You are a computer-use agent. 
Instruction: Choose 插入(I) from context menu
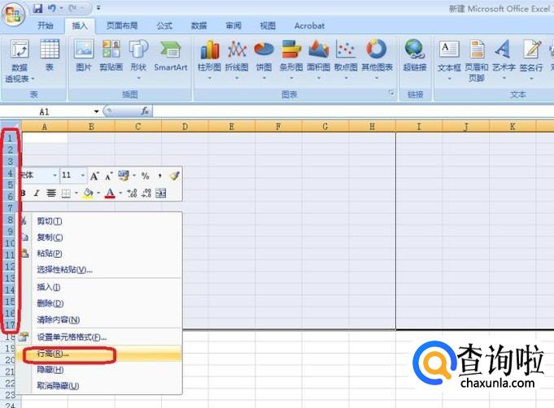click(x=99, y=287)
